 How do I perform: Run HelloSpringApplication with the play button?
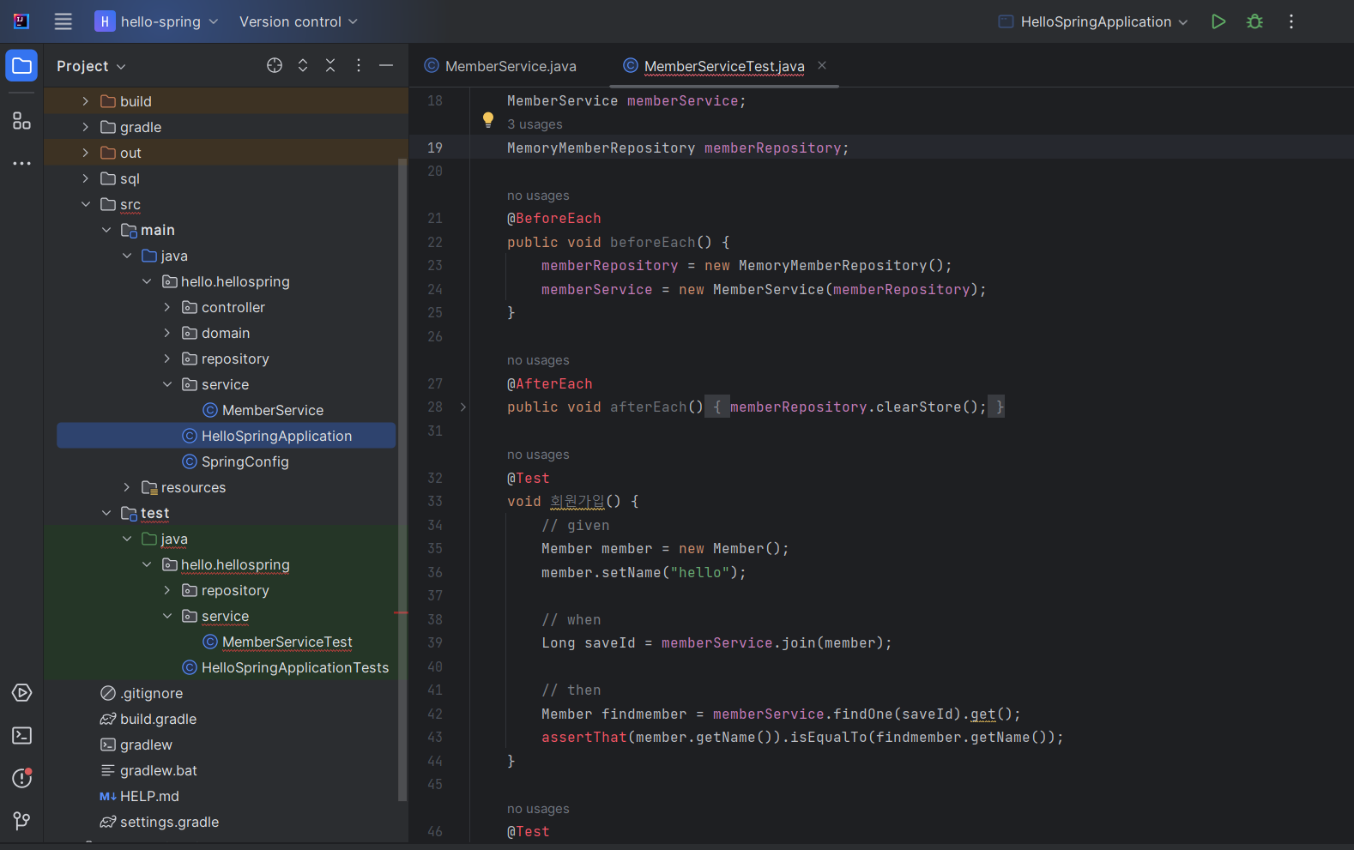1218,21
